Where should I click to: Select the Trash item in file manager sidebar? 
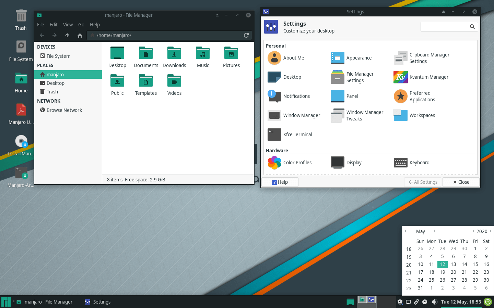click(x=52, y=91)
